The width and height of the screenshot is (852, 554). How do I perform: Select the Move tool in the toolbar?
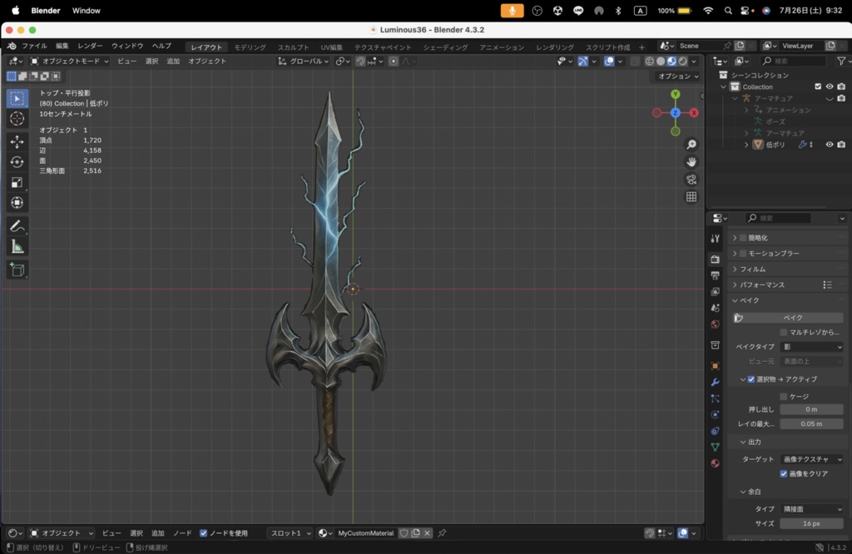click(x=17, y=140)
